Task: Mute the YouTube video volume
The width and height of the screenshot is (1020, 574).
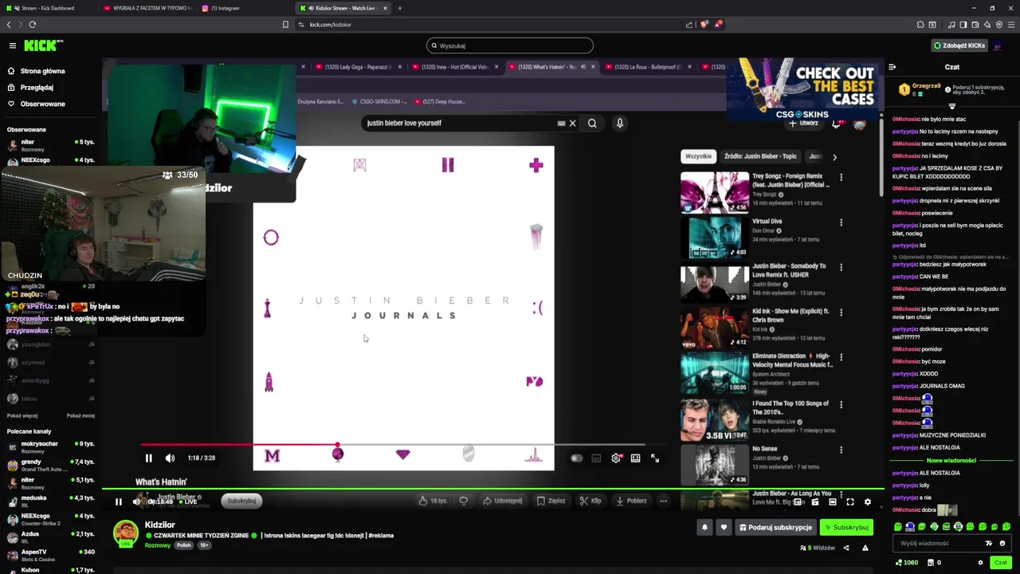Action: [x=170, y=458]
